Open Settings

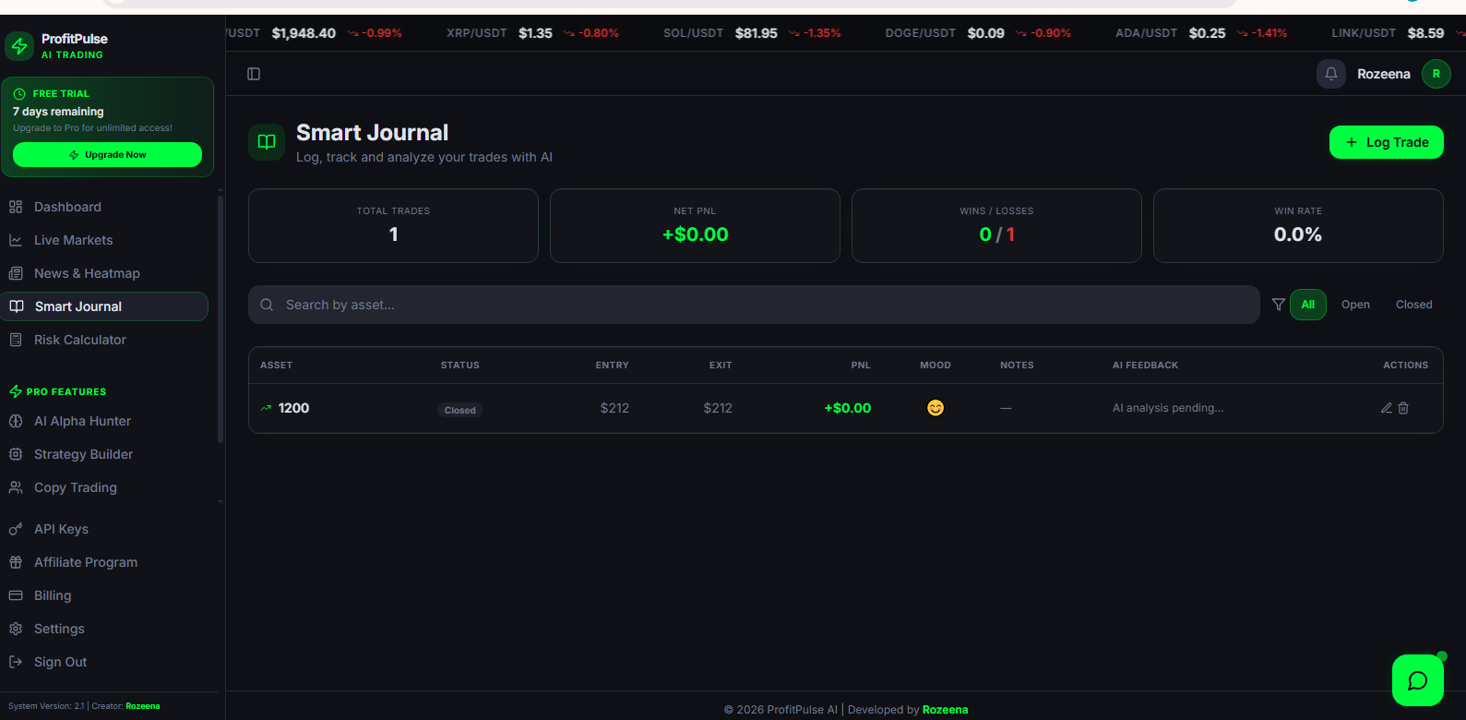click(x=104, y=629)
